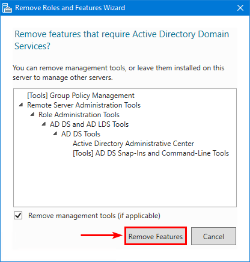Select Remote Server Administration Tools row
This screenshot has height=262, width=250.
coord(84,105)
